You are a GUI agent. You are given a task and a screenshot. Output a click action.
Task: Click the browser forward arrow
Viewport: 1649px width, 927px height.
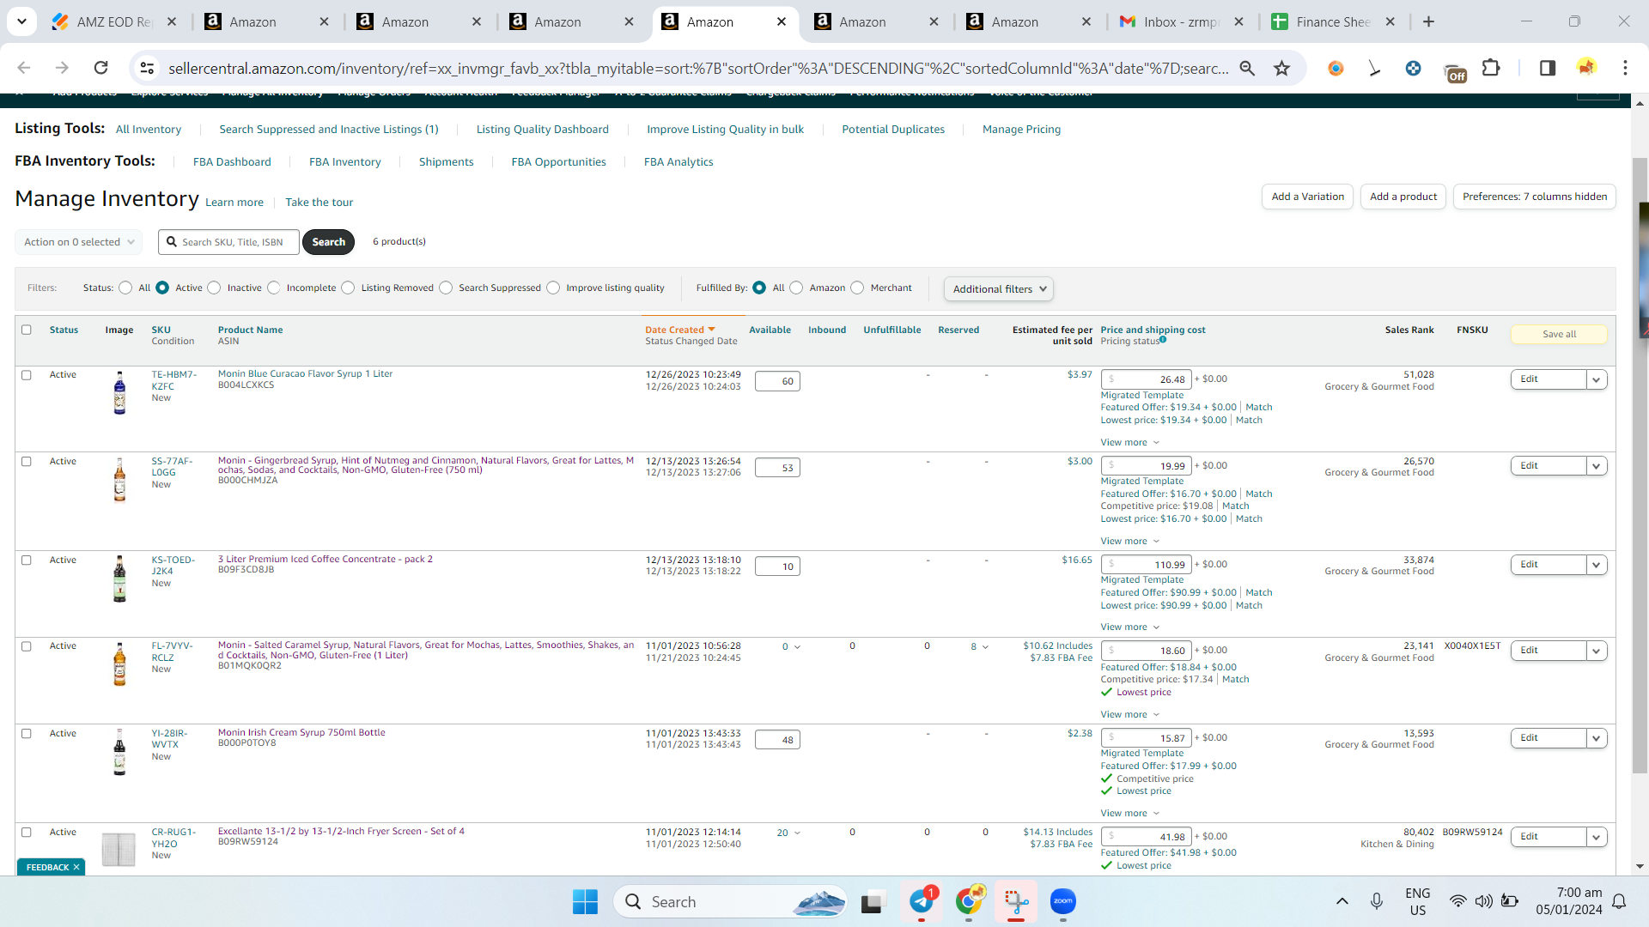point(62,68)
